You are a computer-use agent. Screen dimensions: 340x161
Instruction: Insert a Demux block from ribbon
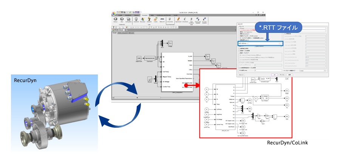pos(115,20)
